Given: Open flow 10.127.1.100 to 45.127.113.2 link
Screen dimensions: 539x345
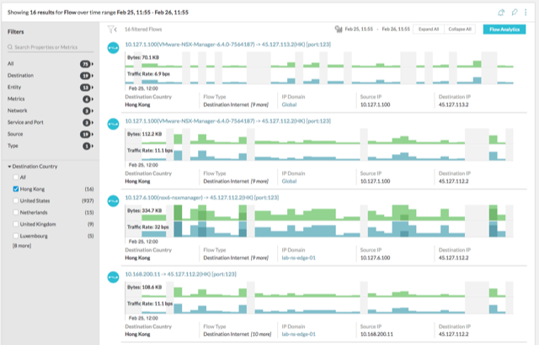Looking at the screenshot, I should click(228, 45).
